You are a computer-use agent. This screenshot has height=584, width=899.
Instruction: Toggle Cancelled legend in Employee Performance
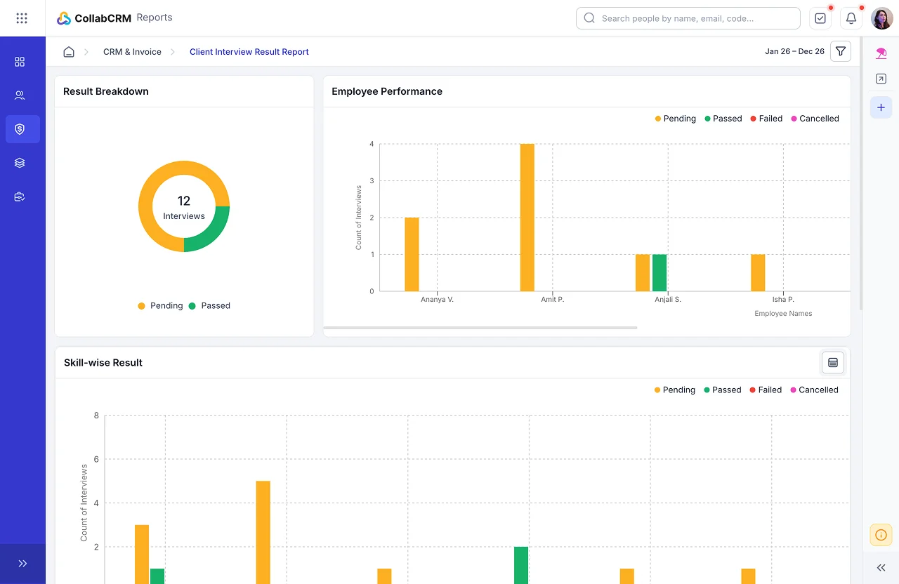click(x=815, y=119)
